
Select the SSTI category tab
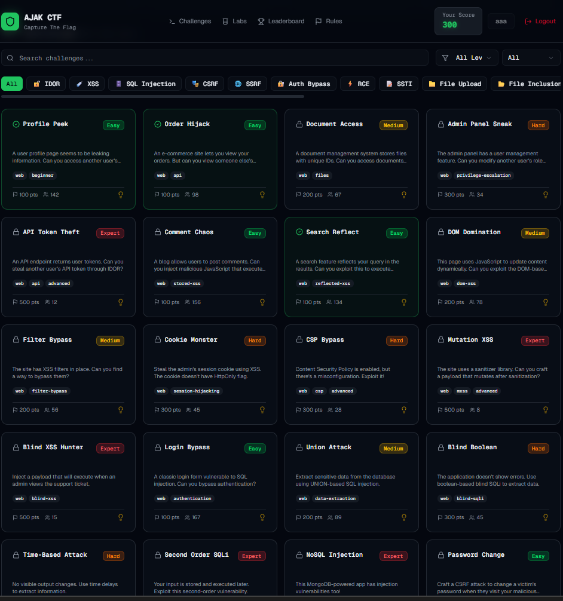pyautogui.click(x=399, y=84)
